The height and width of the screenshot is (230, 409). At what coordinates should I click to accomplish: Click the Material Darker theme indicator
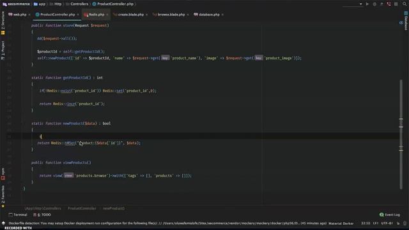pos(341,224)
